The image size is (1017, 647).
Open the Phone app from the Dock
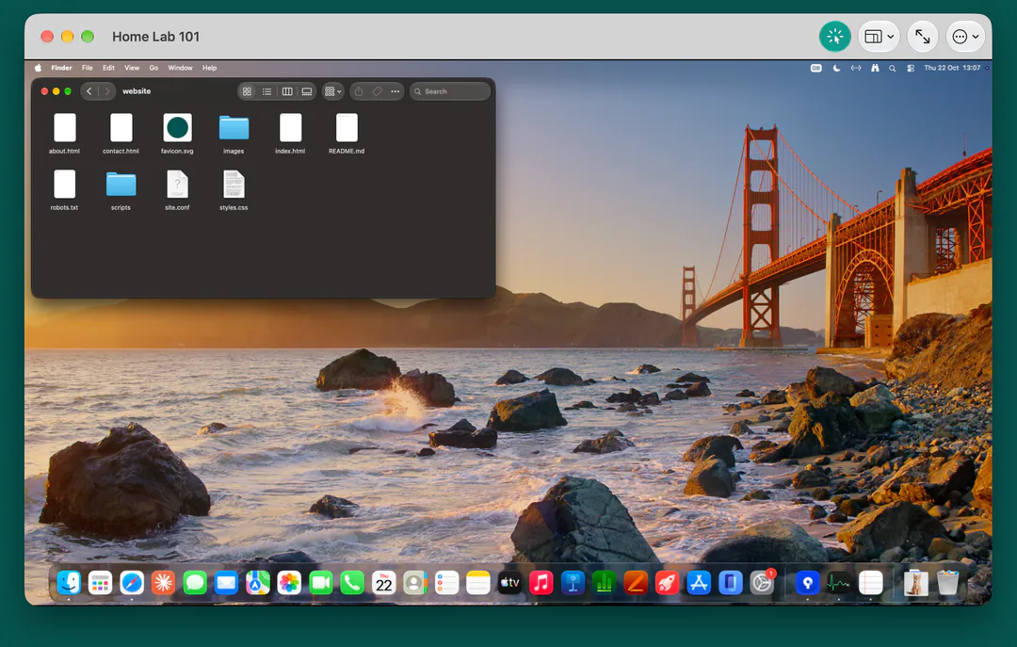(x=351, y=583)
